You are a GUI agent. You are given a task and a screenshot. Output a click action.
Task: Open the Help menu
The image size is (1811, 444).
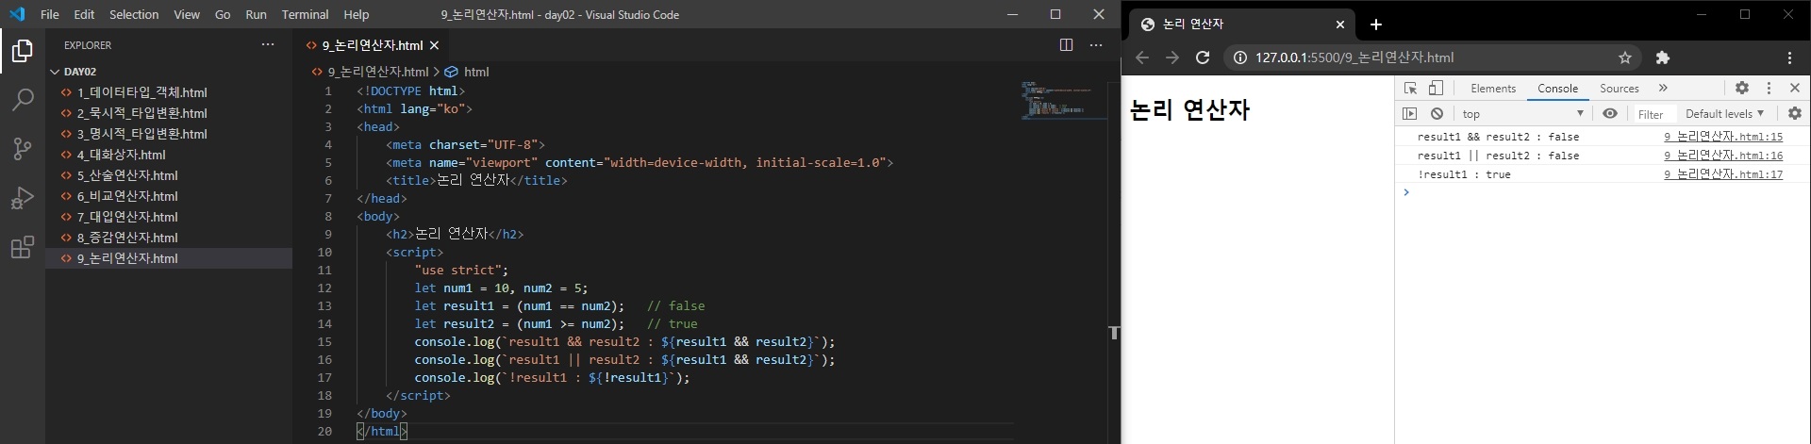pyautogui.click(x=357, y=14)
